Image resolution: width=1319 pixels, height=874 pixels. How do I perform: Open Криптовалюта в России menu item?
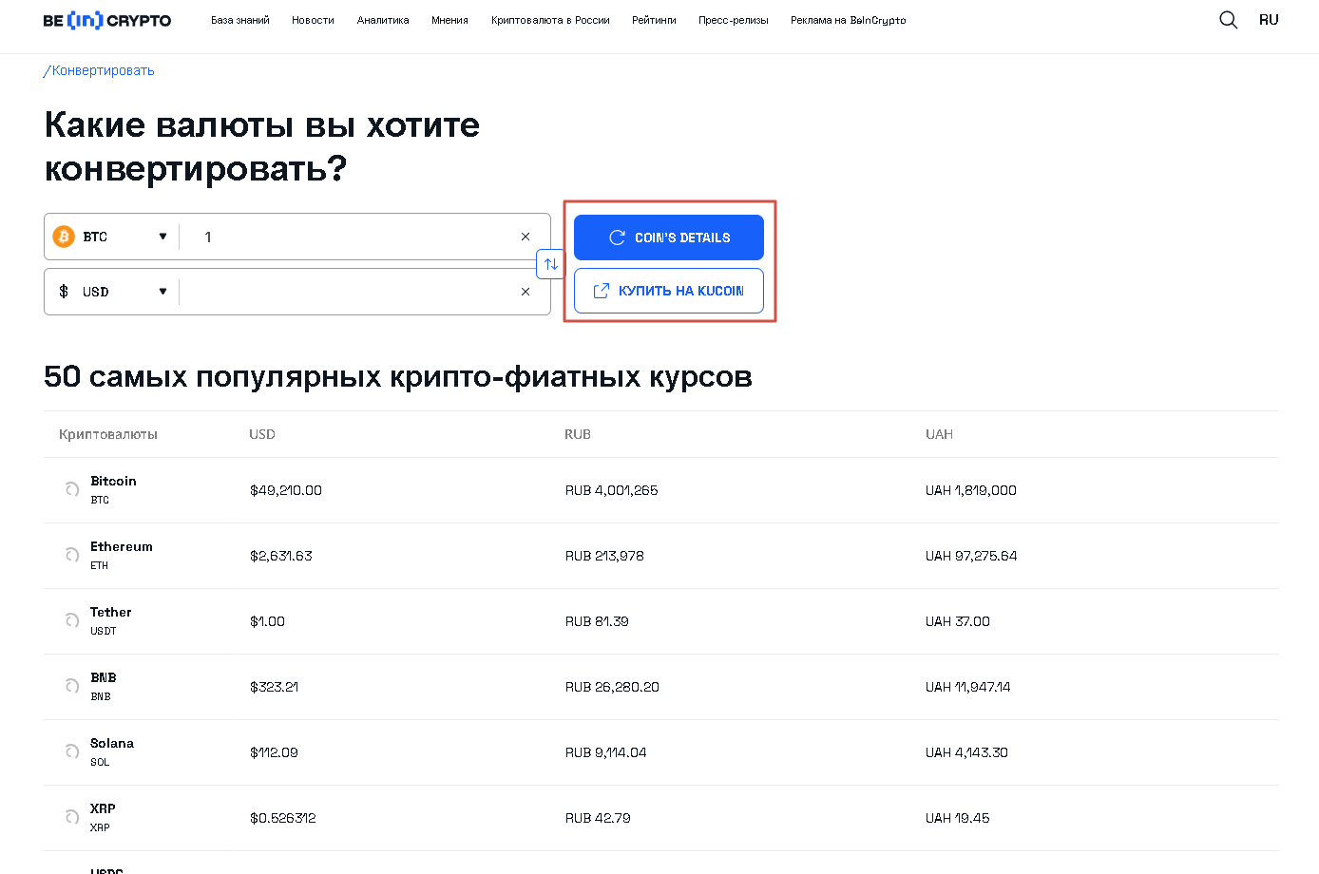click(x=550, y=20)
